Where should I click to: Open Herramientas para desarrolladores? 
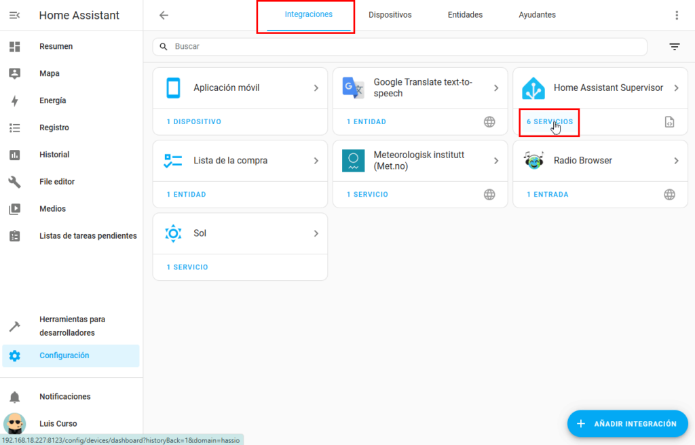click(x=72, y=326)
